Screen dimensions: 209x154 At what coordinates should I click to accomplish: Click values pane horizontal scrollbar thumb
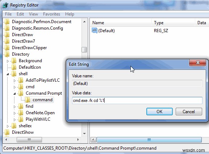(x=149, y=140)
